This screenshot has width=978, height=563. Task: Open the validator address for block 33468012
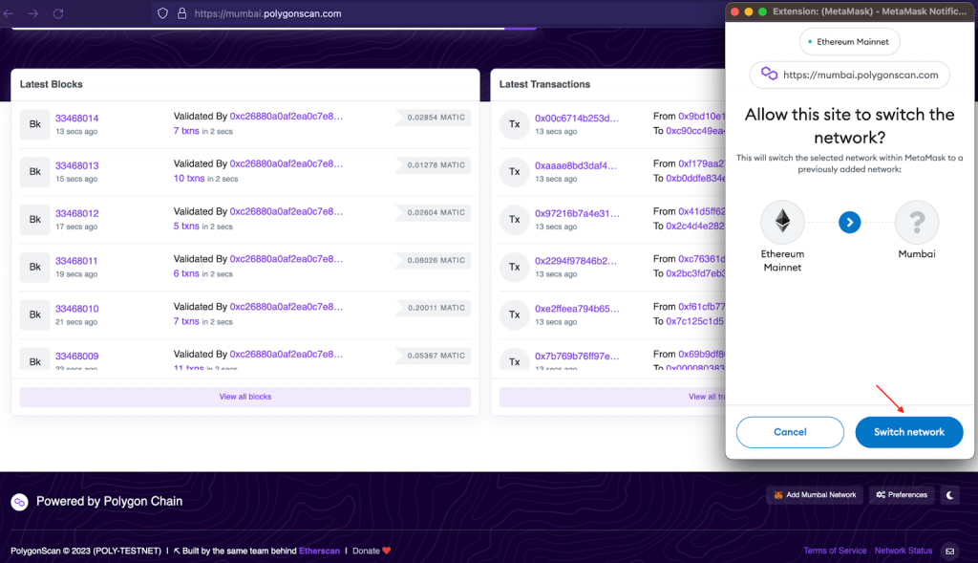287,211
